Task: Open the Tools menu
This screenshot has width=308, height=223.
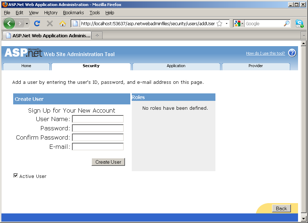Action: [x=95, y=13]
